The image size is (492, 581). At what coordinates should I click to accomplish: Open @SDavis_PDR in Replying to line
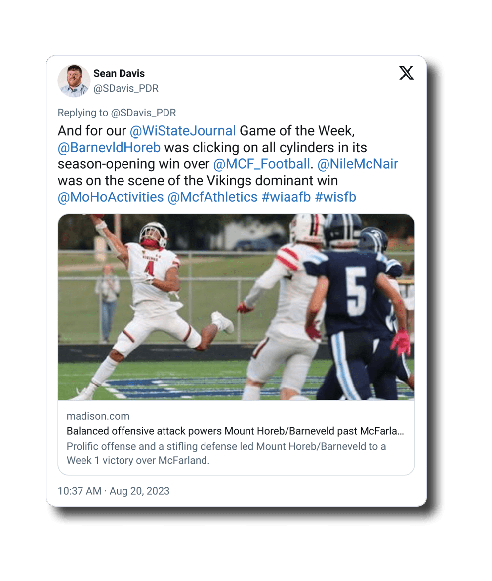[x=143, y=113]
